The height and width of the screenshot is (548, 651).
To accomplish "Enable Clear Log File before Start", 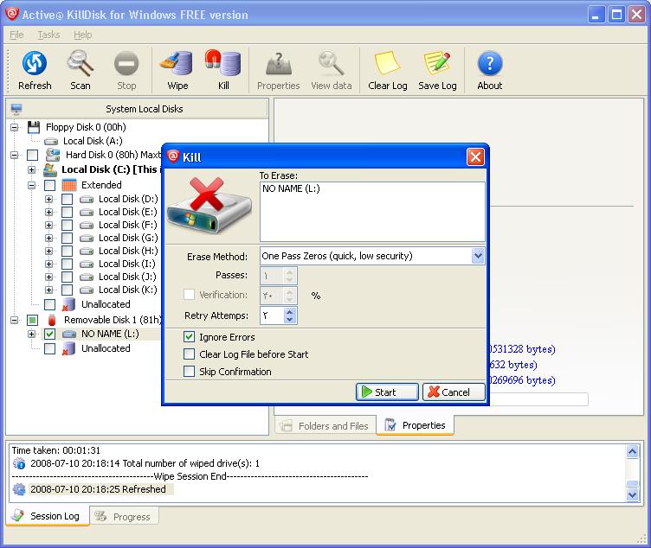I will click(189, 354).
